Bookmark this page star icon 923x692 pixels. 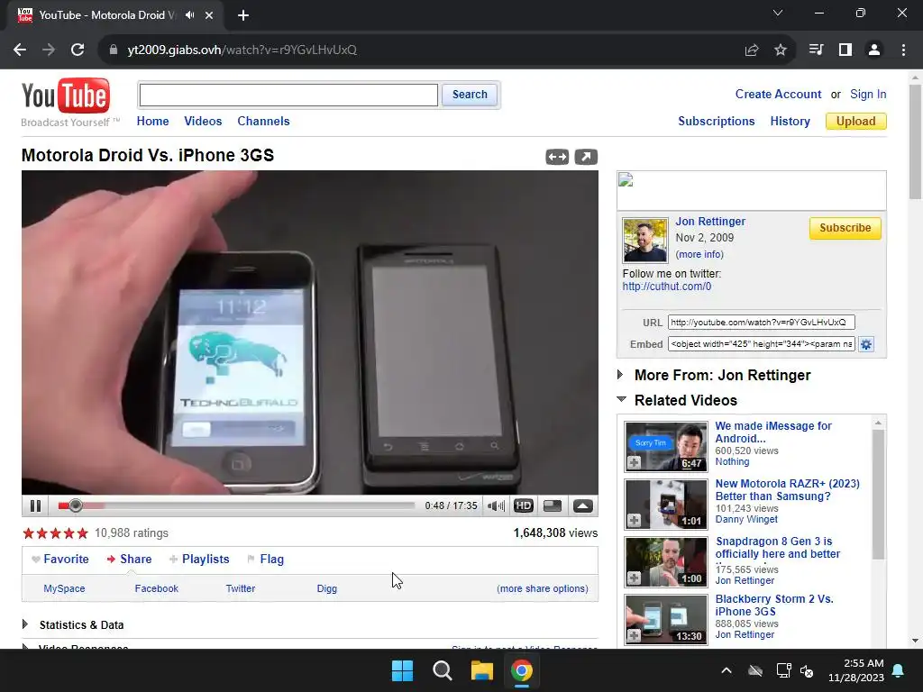780,50
